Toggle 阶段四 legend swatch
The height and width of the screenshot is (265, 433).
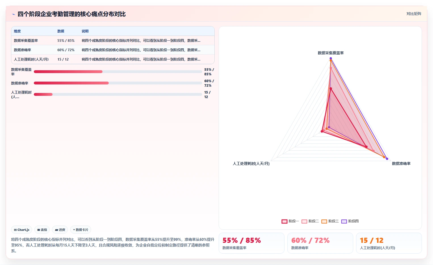tap(344, 221)
